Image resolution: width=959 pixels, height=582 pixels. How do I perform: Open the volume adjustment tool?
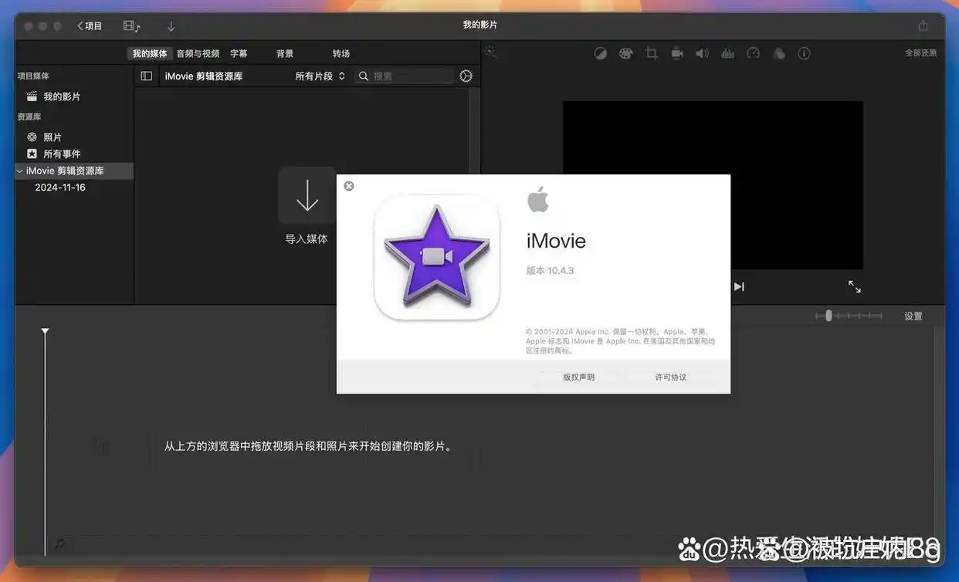[x=702, y=53]
